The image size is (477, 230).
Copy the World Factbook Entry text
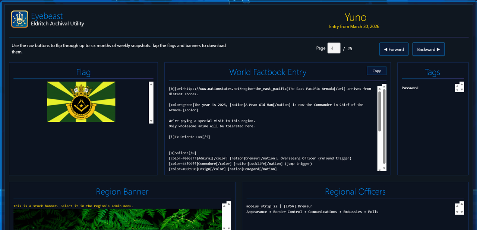[376, 71]
